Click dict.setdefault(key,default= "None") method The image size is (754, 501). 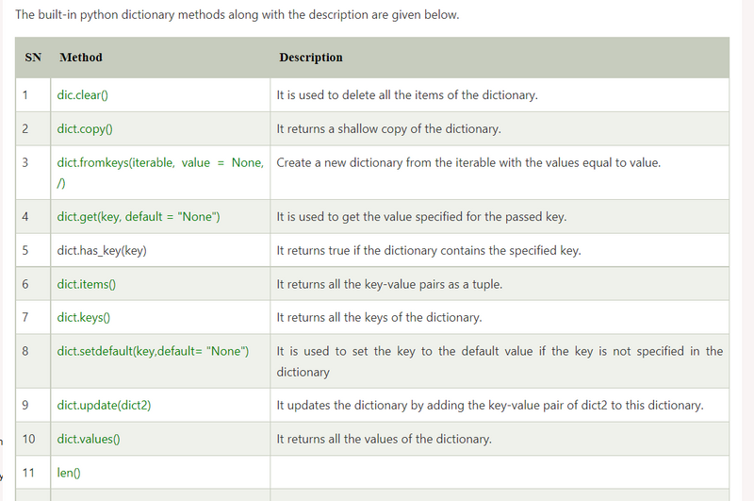153,351
